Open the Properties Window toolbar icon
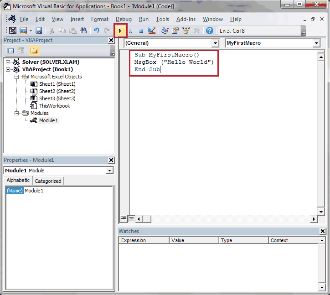The height and width of the screenshot is (295, 330). pos(175,31)
